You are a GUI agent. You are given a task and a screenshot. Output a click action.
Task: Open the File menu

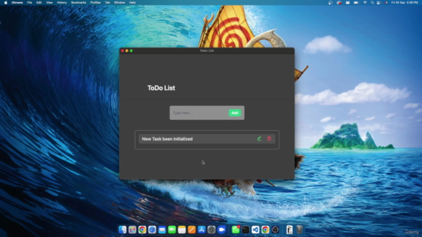[x=30, y=3]
